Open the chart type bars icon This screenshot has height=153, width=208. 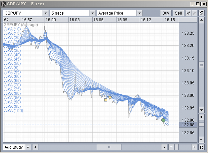(x=188, y=13)
